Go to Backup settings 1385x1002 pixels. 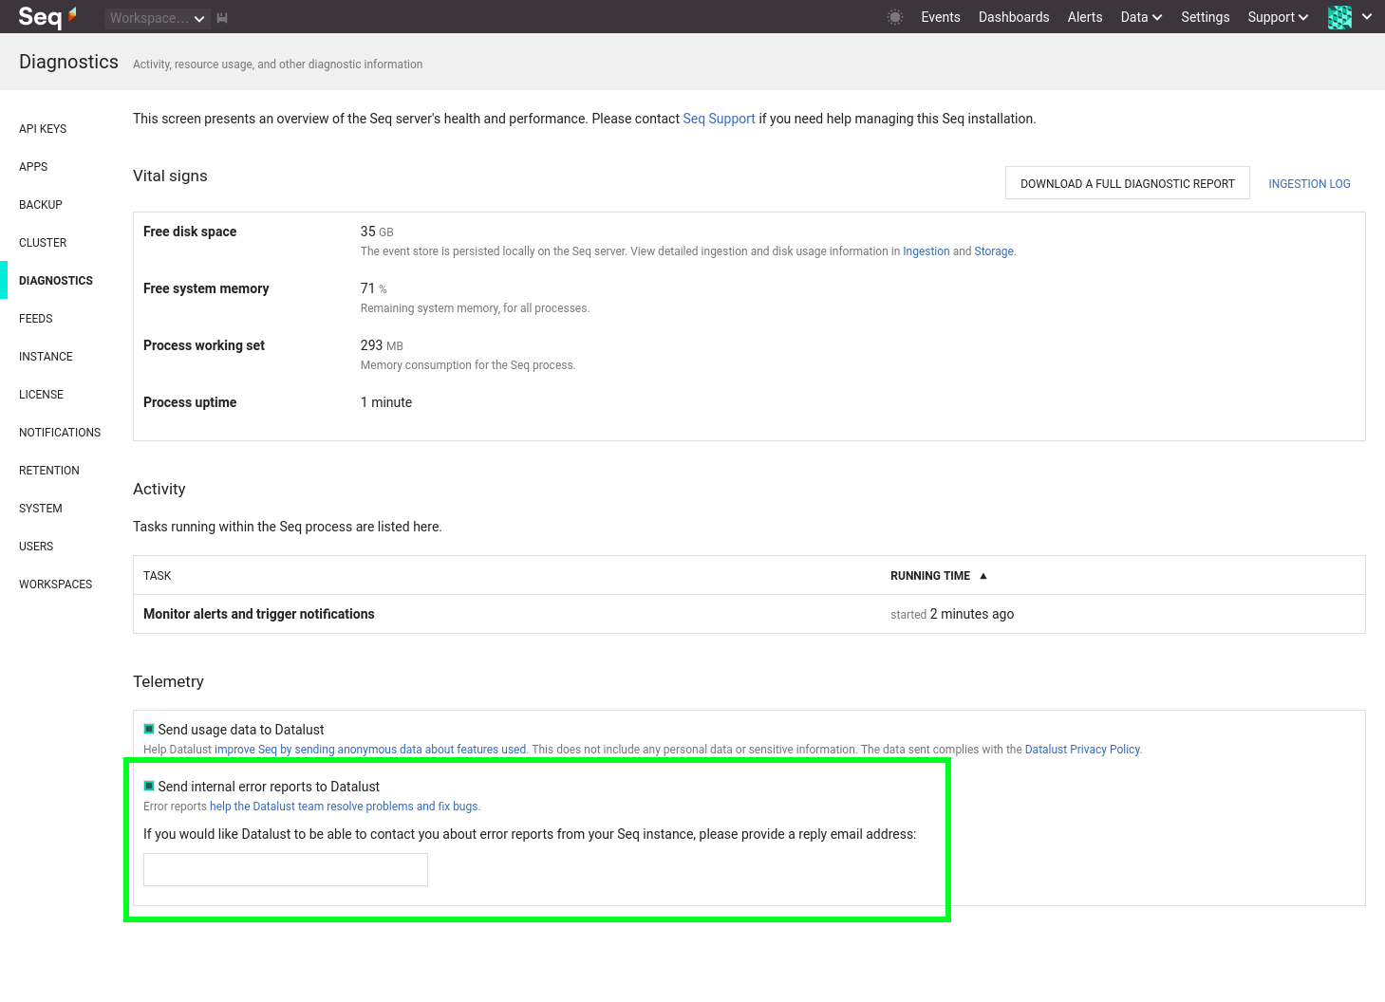pyautogui.click(x=41, y=205)
